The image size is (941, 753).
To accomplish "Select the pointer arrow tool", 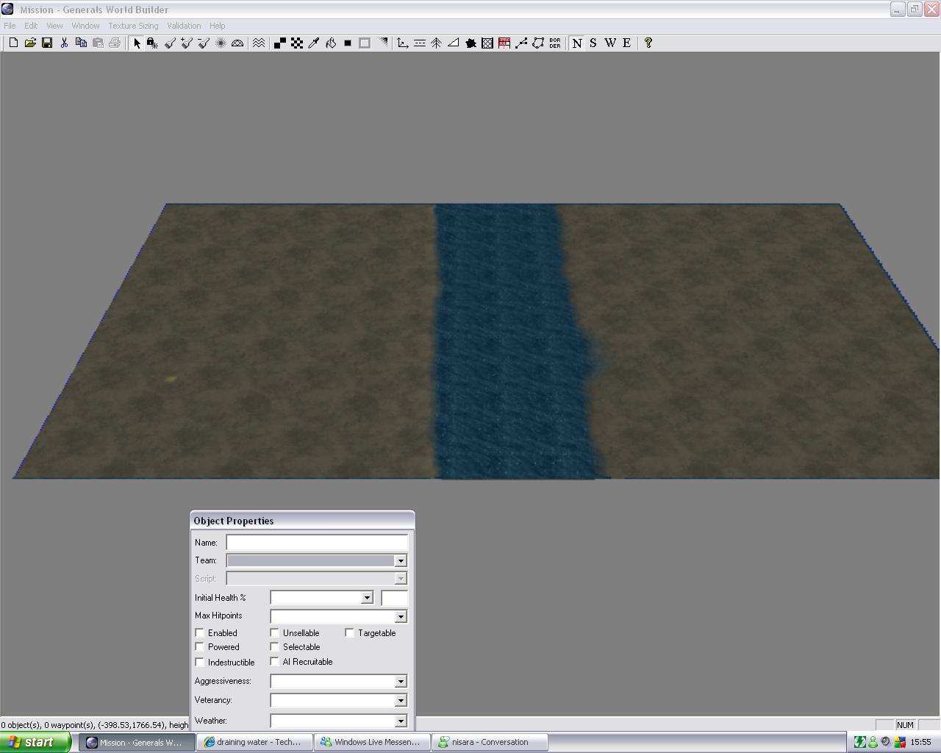I will pyautogui.click(x=136, y=43).
